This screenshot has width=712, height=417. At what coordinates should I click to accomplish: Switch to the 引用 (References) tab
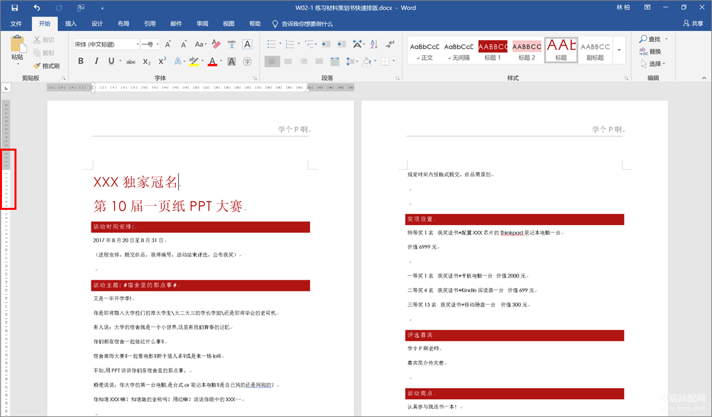tap(150, 24)
